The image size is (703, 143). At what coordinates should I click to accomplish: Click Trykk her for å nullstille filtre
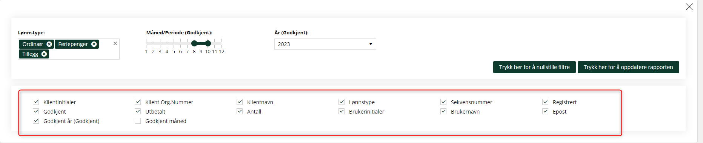tap(534, 67)
